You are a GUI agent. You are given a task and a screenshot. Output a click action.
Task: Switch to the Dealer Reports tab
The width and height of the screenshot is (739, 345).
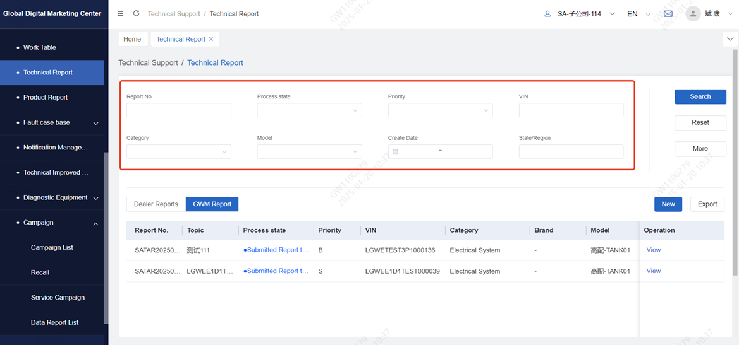click(156, 204)
